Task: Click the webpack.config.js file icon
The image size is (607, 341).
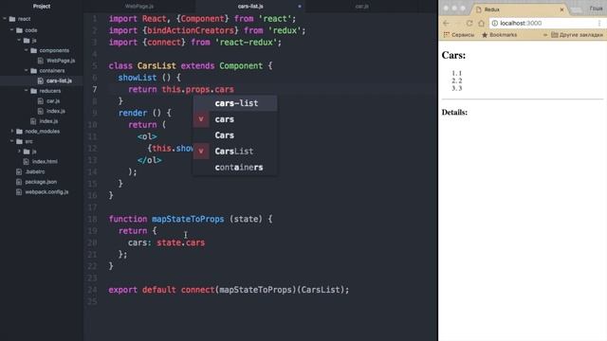Action: click(19, 191)
